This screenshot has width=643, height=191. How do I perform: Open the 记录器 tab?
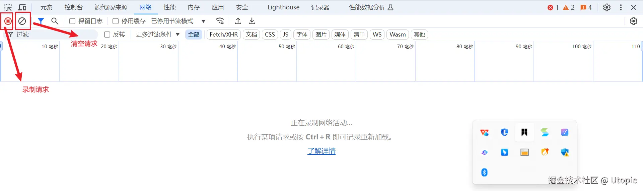coord(320,7)
